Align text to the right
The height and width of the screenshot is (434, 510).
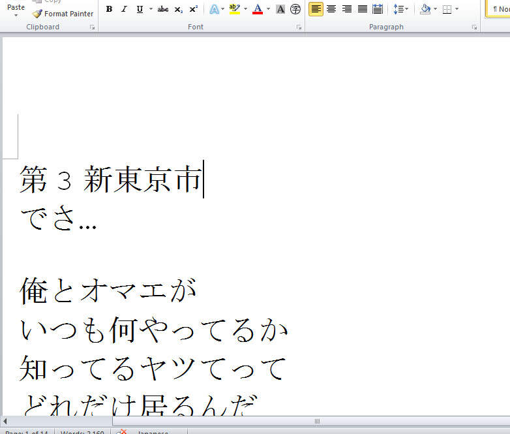coord(347,9)
